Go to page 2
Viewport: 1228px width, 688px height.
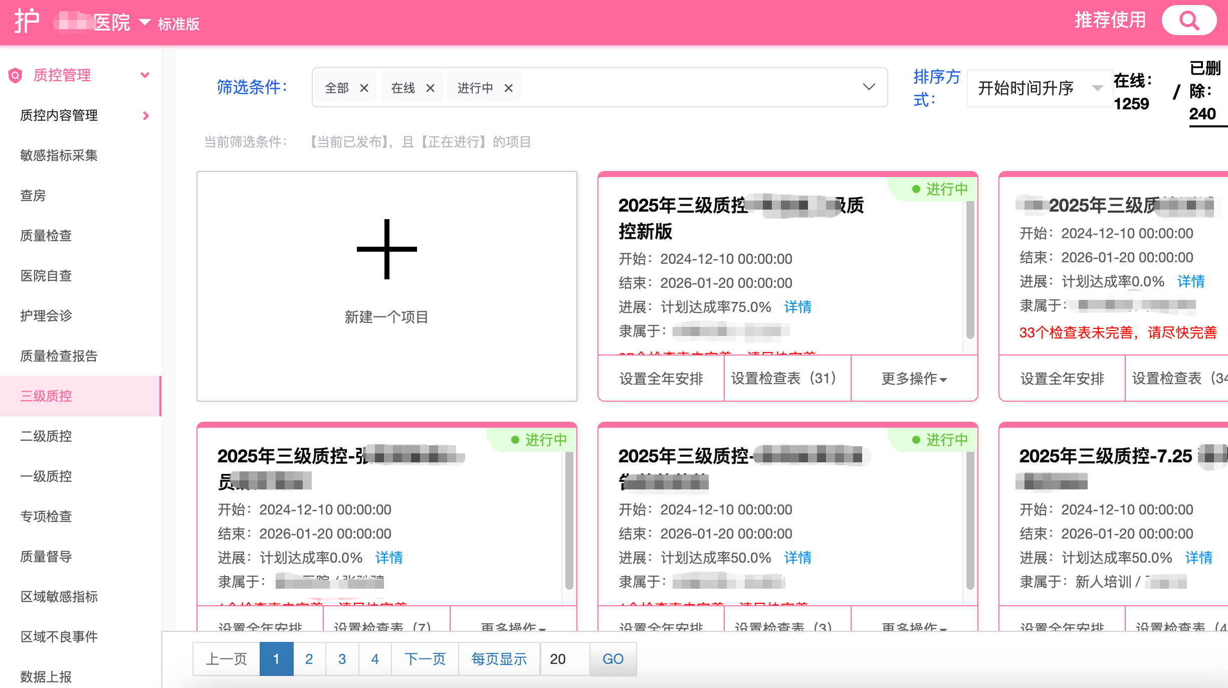pos(309,659)
